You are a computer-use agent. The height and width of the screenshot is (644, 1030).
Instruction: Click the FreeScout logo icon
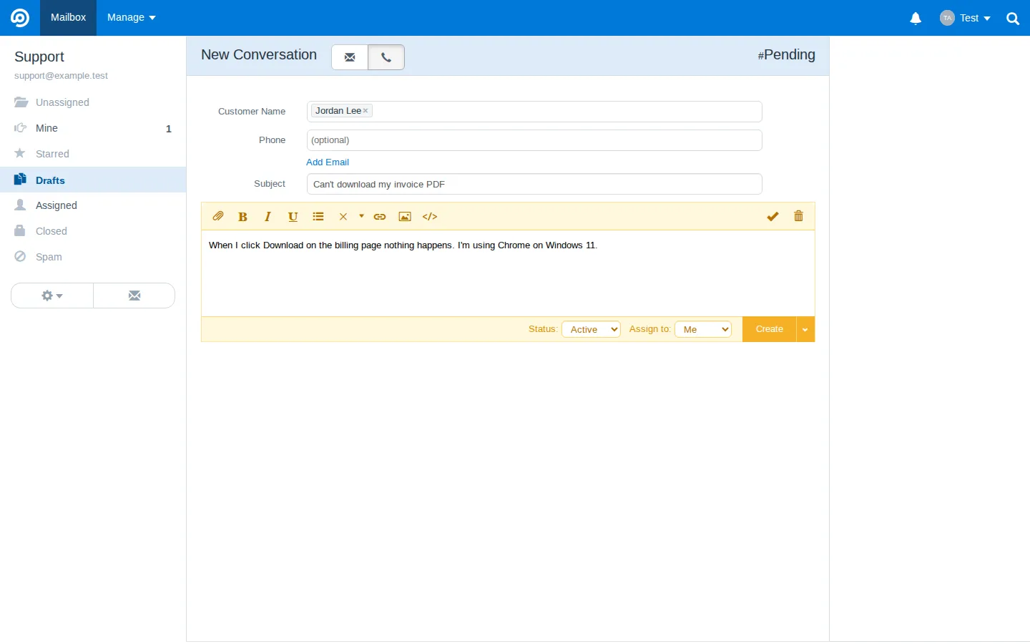20,18
